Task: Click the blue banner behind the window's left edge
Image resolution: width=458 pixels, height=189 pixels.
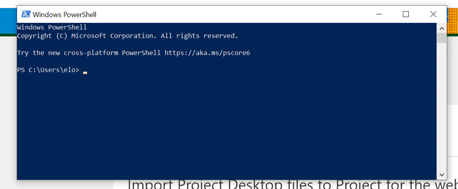Action: point(8,21)
